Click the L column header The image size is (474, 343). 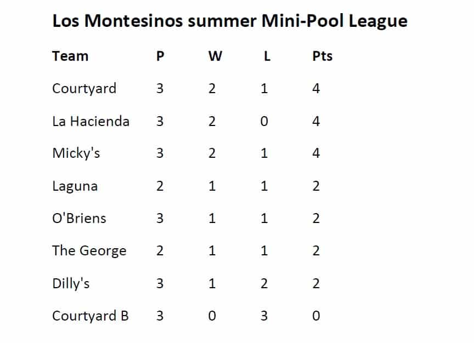(267, 56)
